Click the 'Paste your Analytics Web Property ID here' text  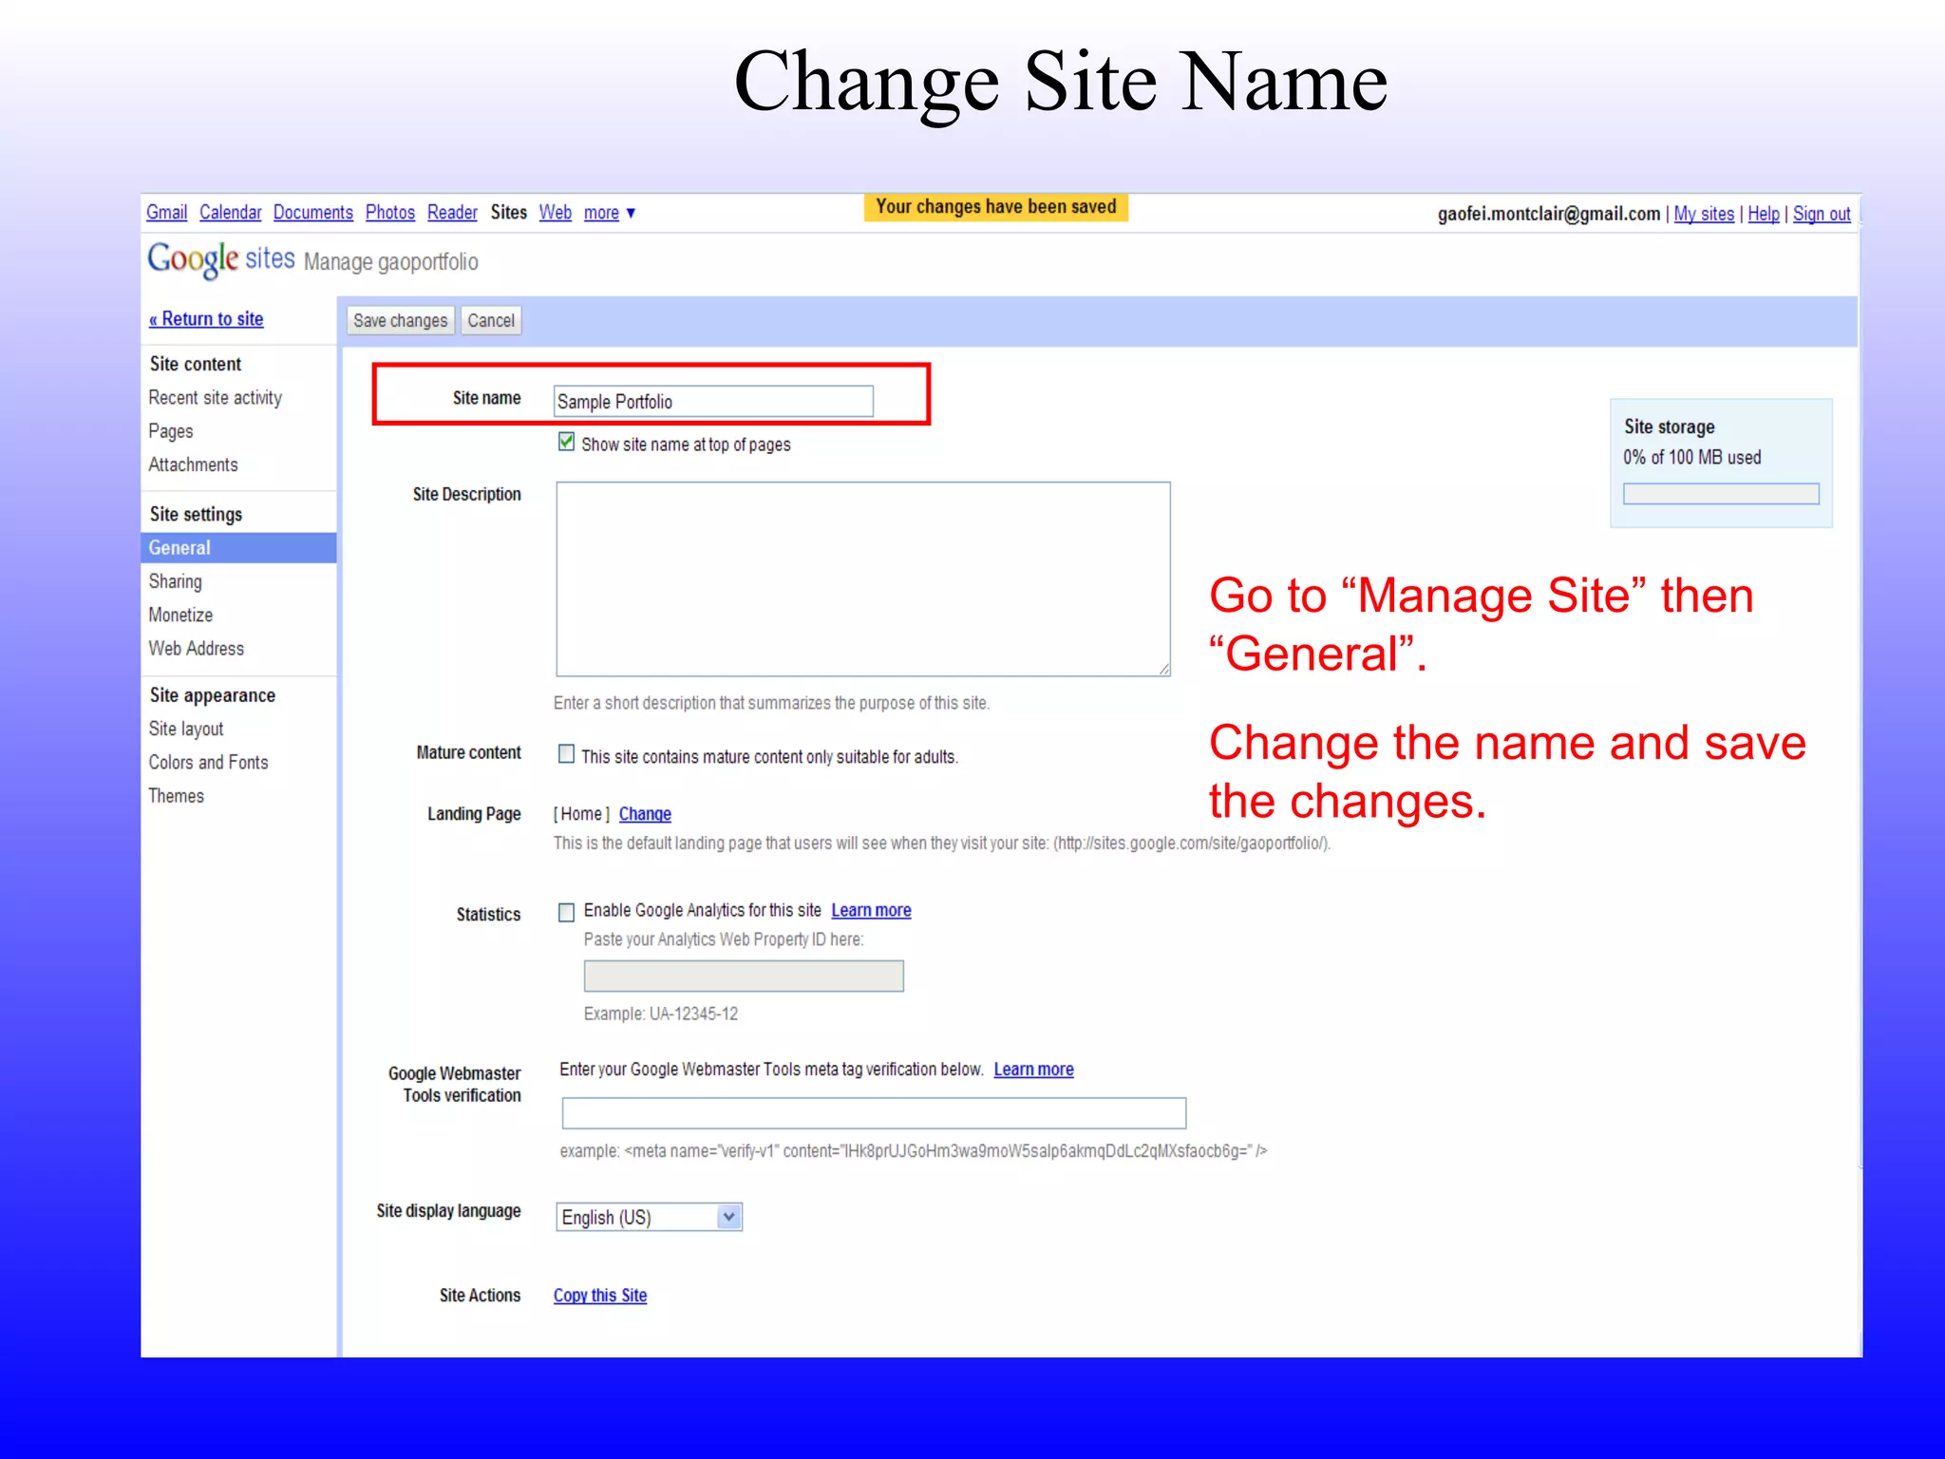pos(724,939)
